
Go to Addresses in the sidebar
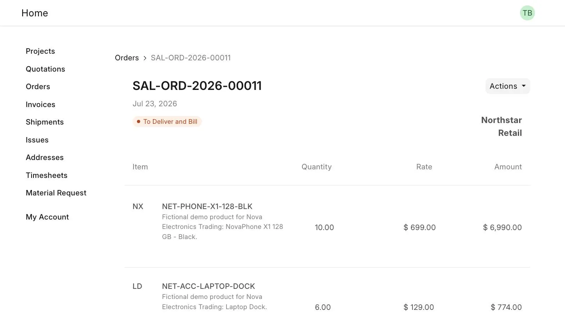point(45,158)
